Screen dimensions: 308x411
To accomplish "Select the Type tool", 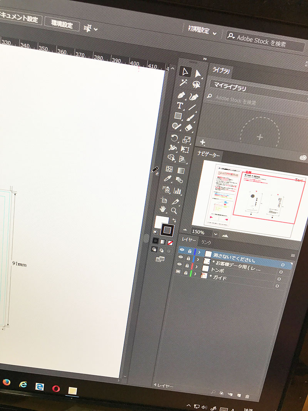I will point(179,106).
